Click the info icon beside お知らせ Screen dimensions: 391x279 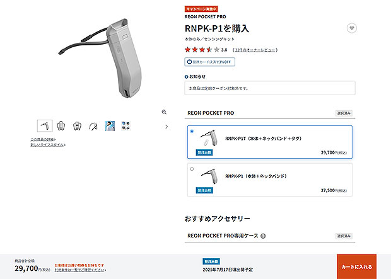[186, 77]
